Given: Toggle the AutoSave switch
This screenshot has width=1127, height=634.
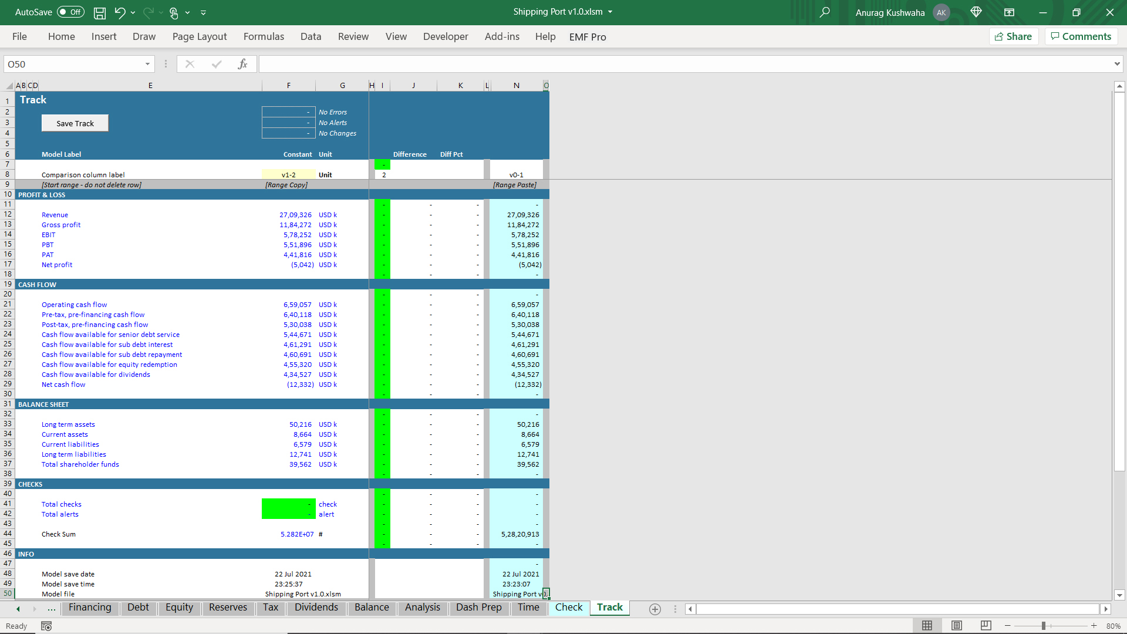Looking at the screenshot, I should click(x=70, y=12).
